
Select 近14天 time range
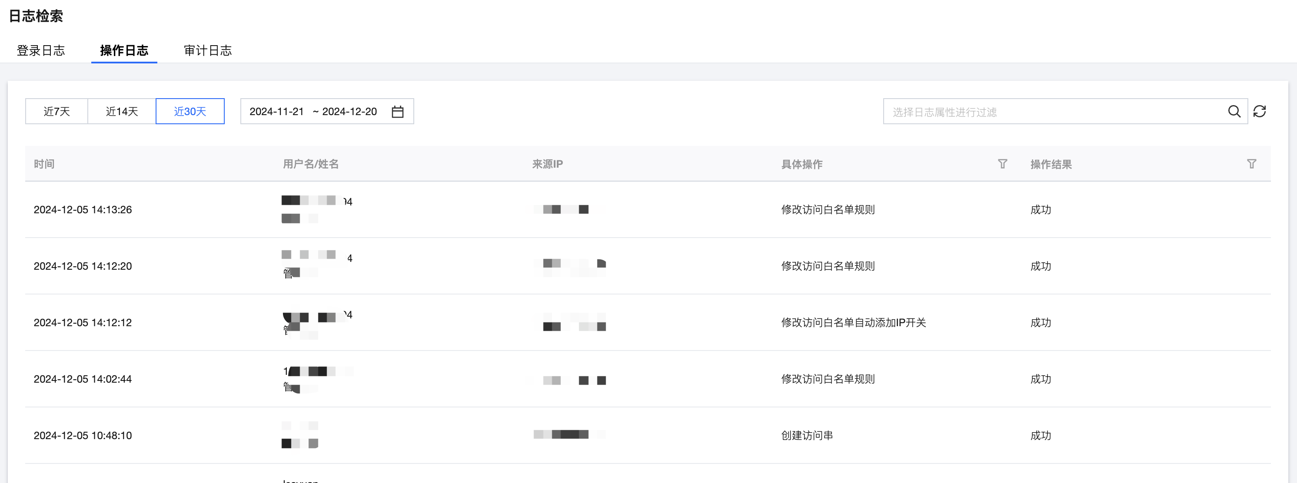click(122, 111)
